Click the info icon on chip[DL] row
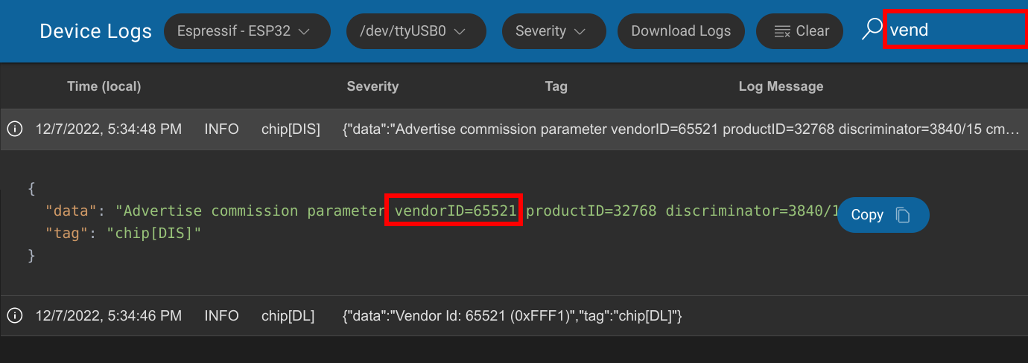The height and width of the screenshot is (363, 1028). (x=14, y=316)
